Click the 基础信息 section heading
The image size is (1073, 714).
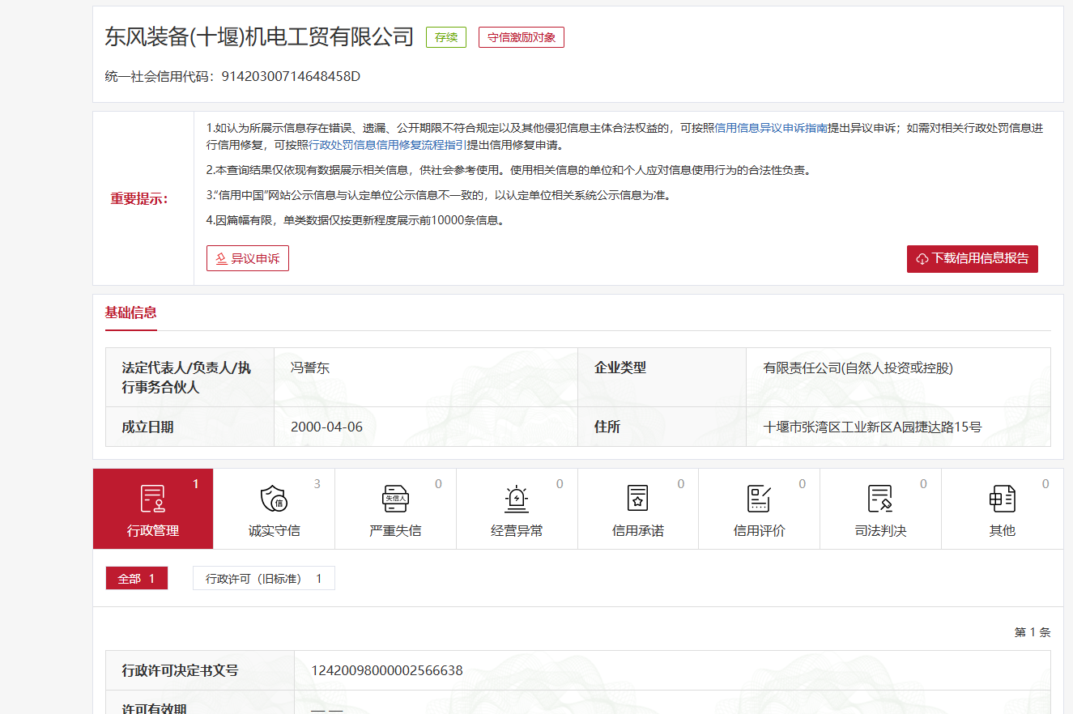coord(130,312)
